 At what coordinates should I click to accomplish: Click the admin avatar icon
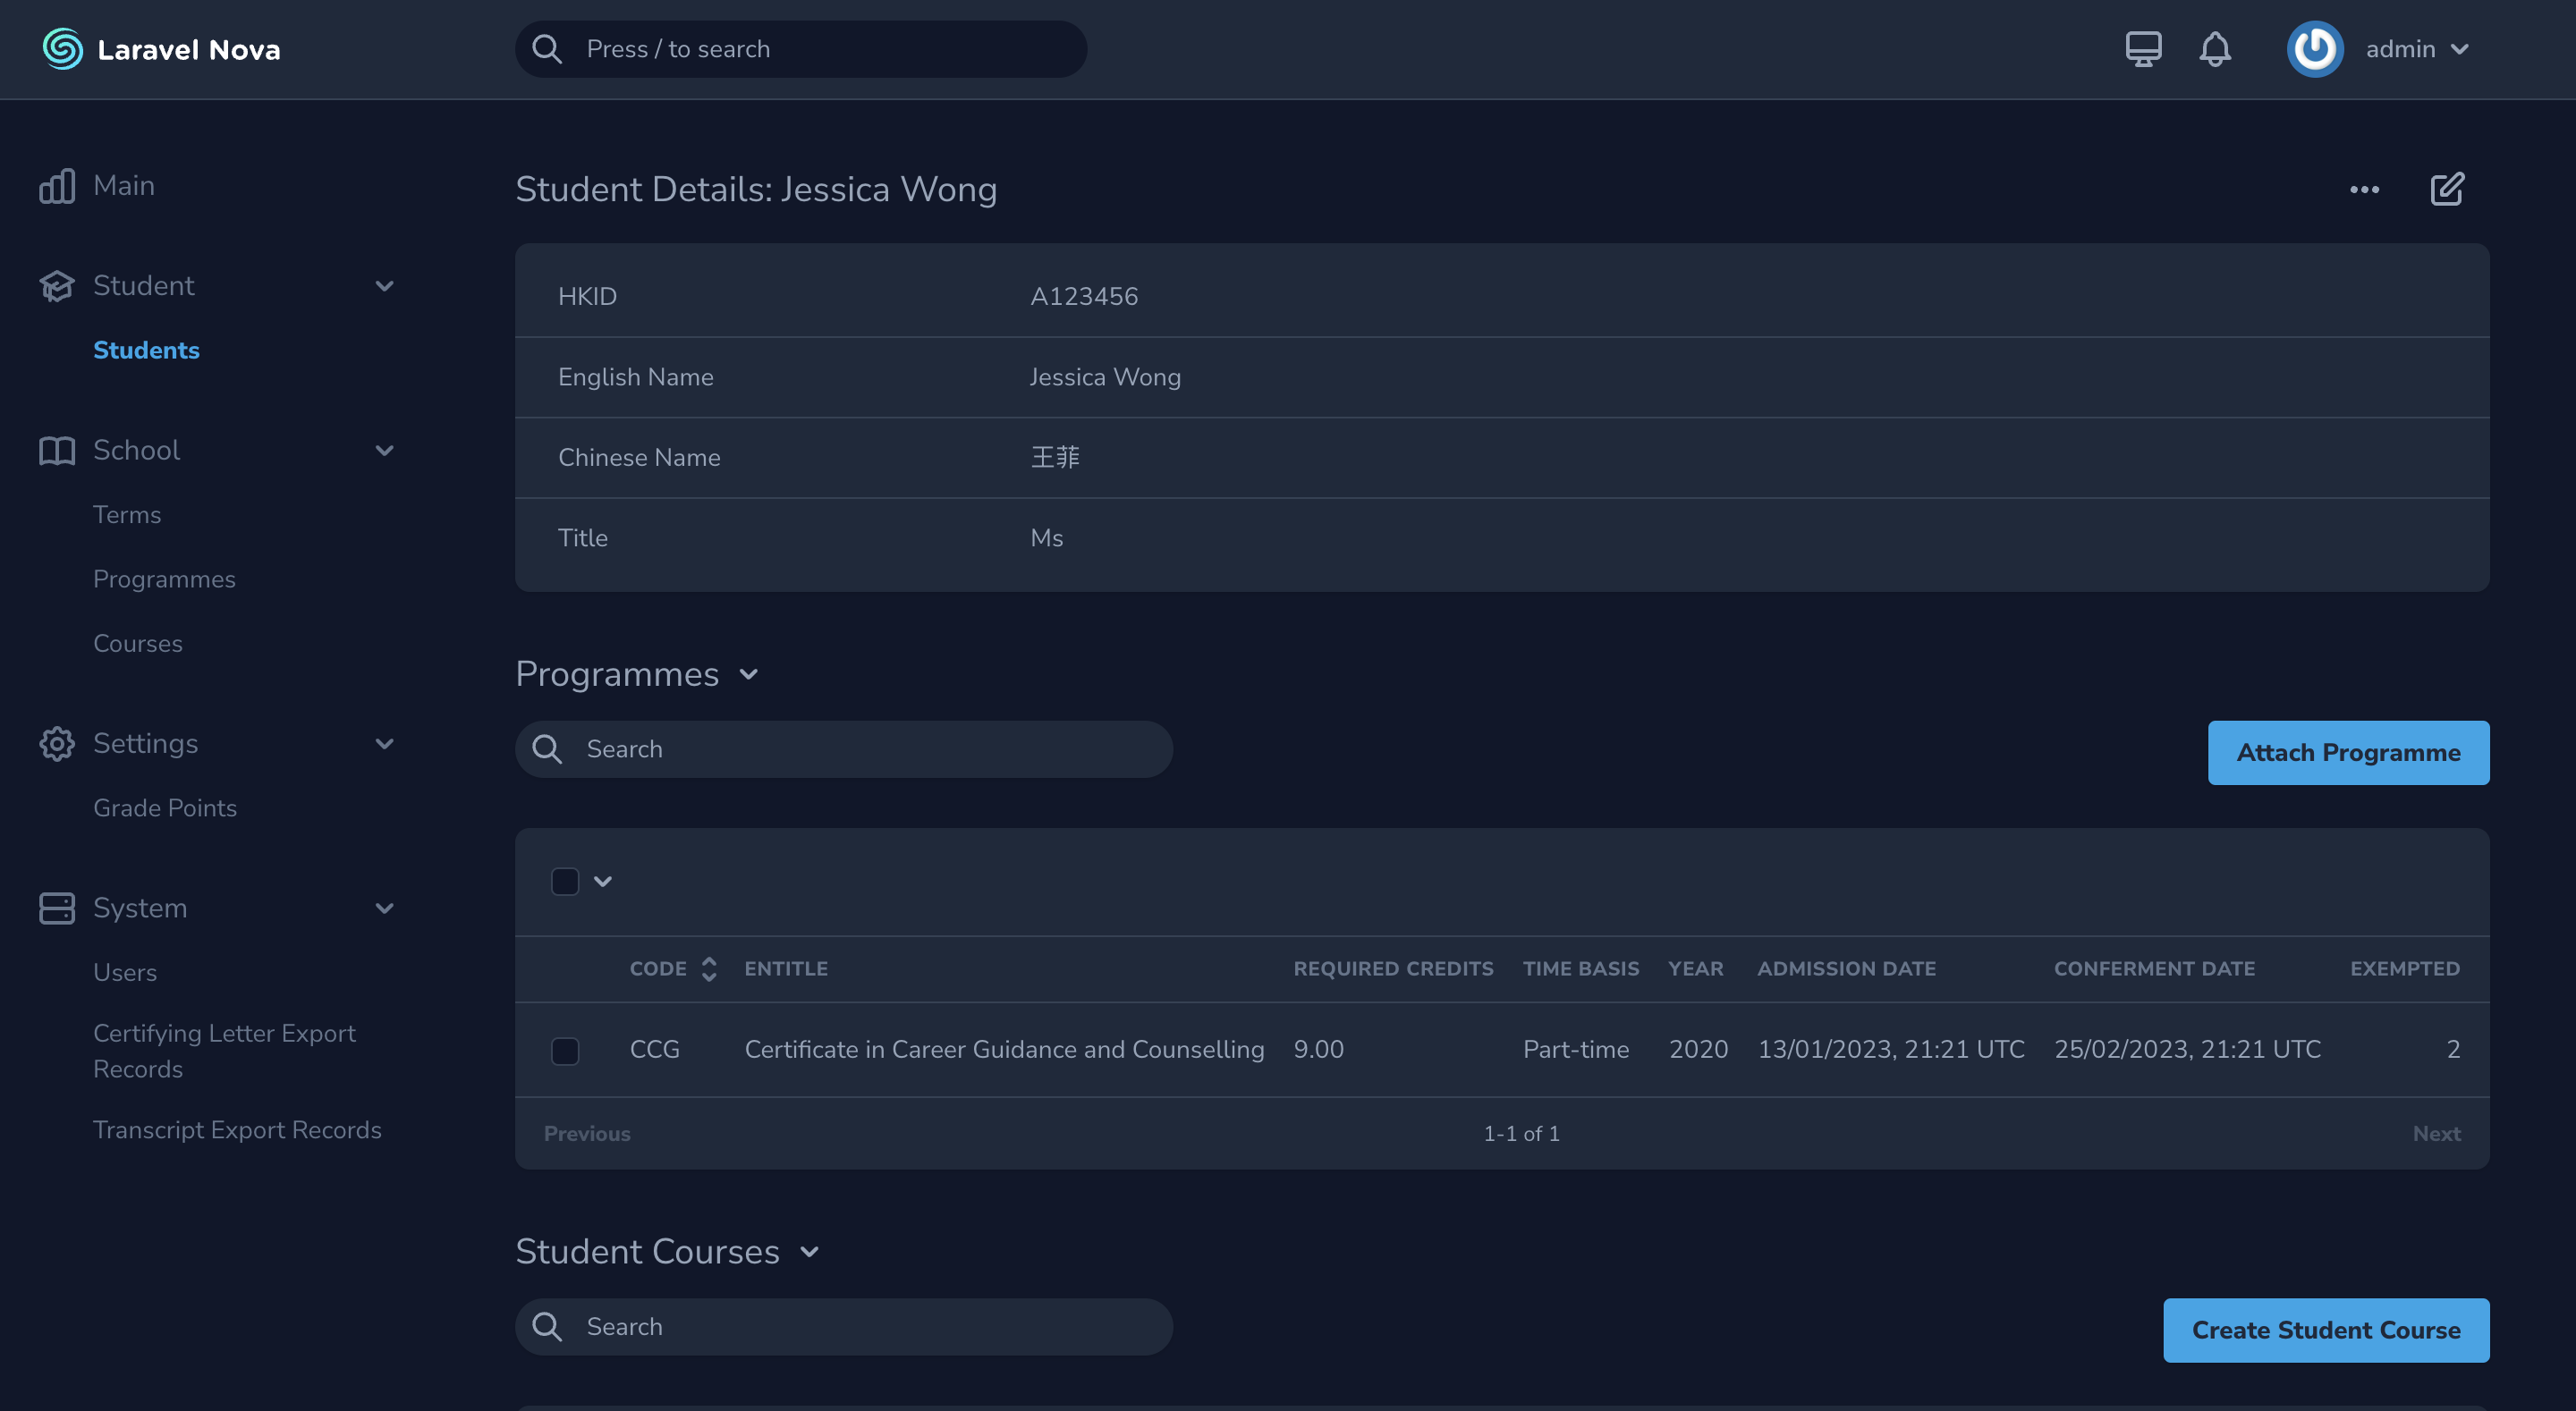(x=2314, y=49)
